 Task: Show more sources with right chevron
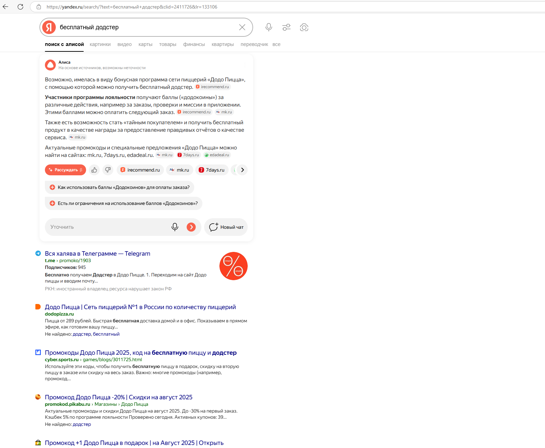click(242, 170)
